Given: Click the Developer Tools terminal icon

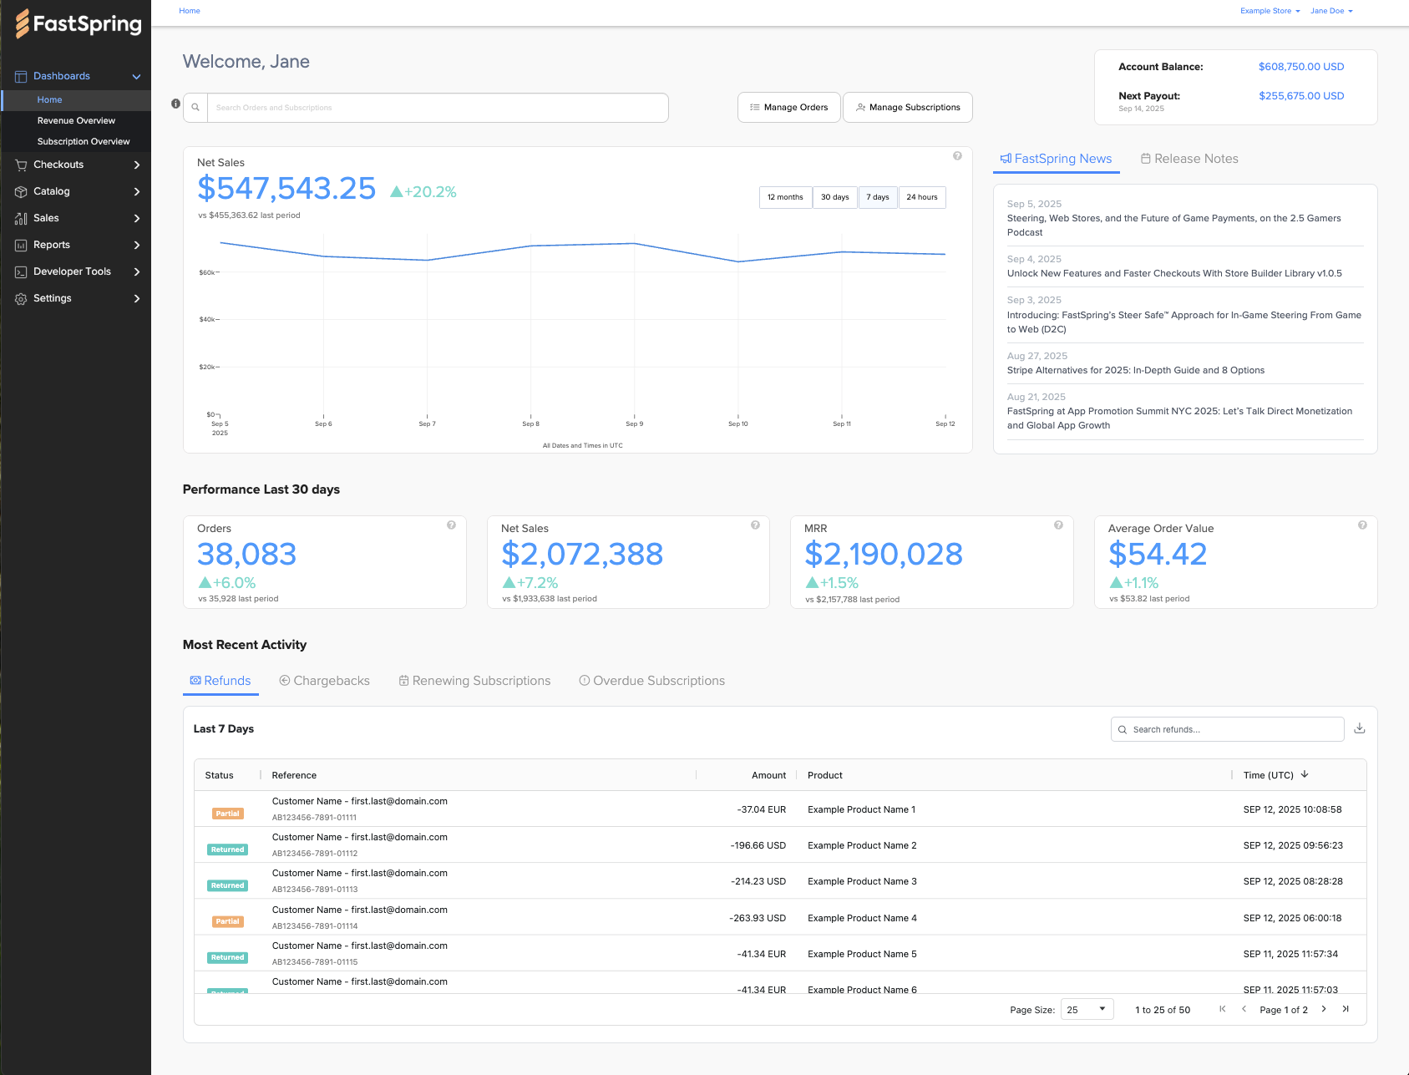Looking at the screenshot, I should coord(21,272).
